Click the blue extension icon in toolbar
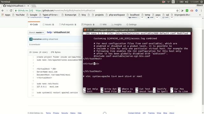This screenshot has width=204, height=114. point(196,10)
